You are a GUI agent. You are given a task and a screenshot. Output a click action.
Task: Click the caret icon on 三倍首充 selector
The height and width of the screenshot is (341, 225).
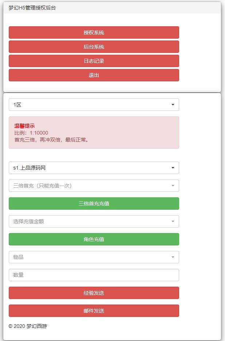click(174, 186)
